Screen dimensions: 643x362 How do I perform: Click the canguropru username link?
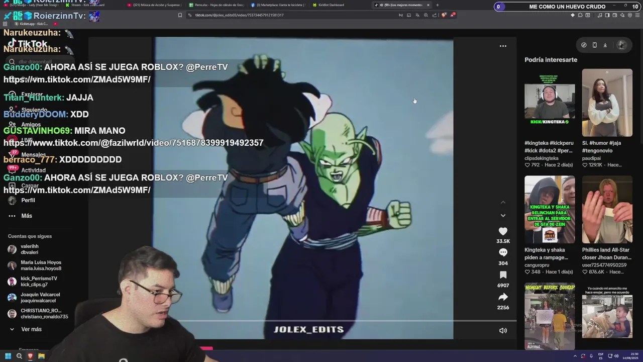coord(537,265)
